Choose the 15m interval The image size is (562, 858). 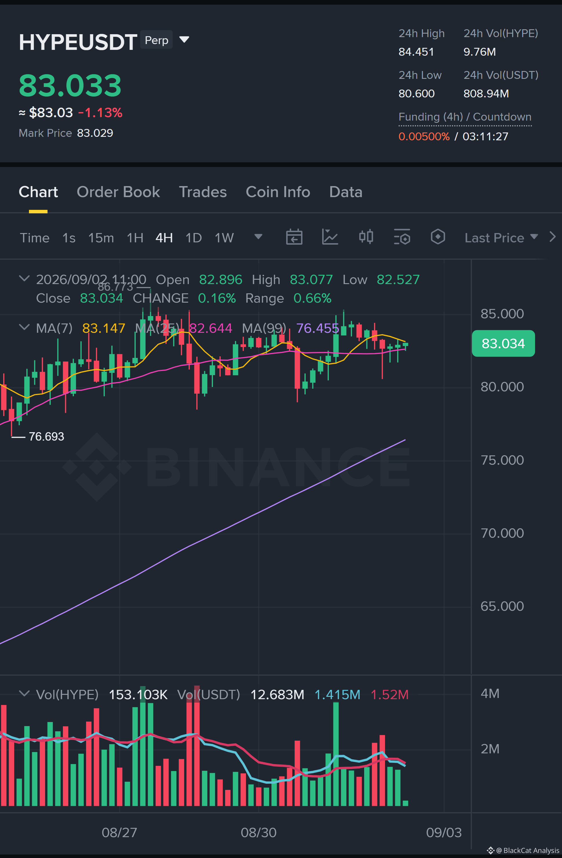[x=101, y=238]
